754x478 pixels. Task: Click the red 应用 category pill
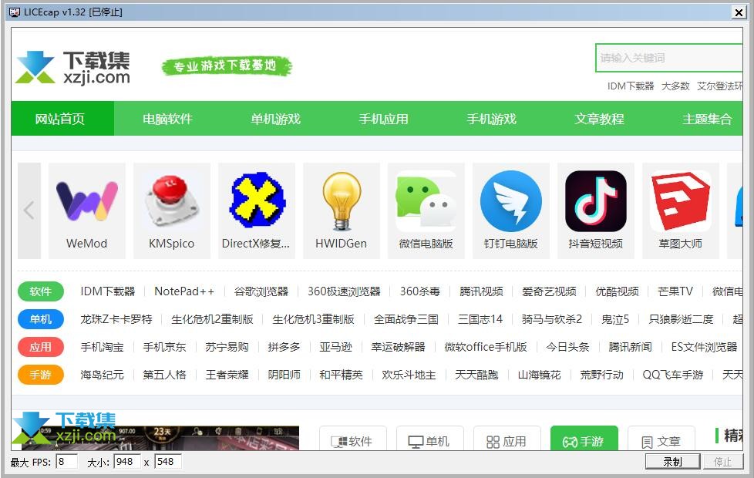click(x=41, y=347)
